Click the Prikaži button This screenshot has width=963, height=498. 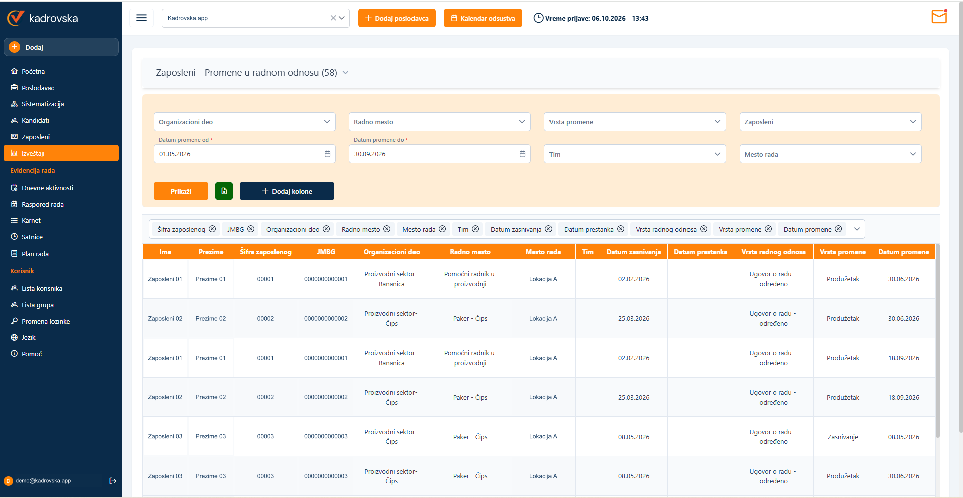(181, 191)
